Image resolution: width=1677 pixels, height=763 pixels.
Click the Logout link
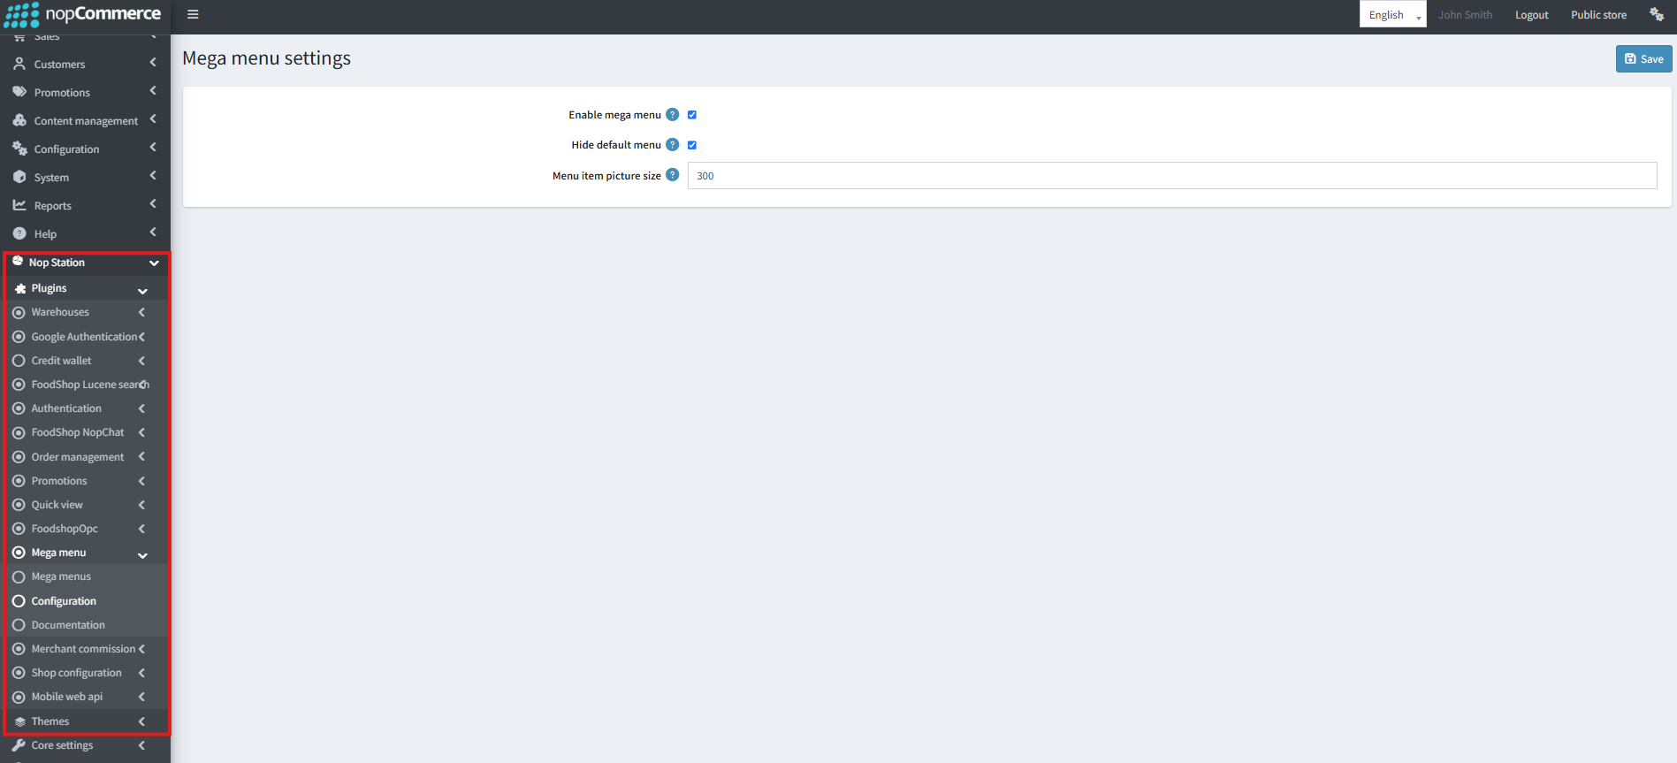coord(1531,15)
